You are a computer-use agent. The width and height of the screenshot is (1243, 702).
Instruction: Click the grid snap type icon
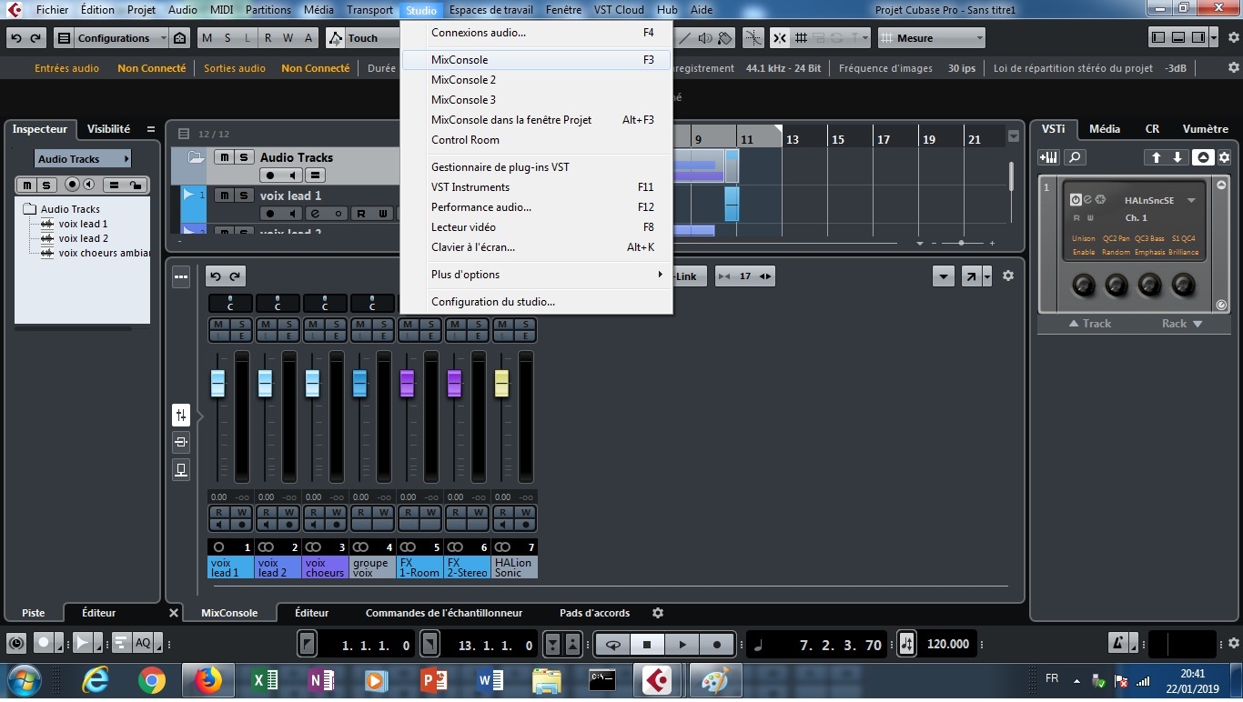tap(802, 38)
